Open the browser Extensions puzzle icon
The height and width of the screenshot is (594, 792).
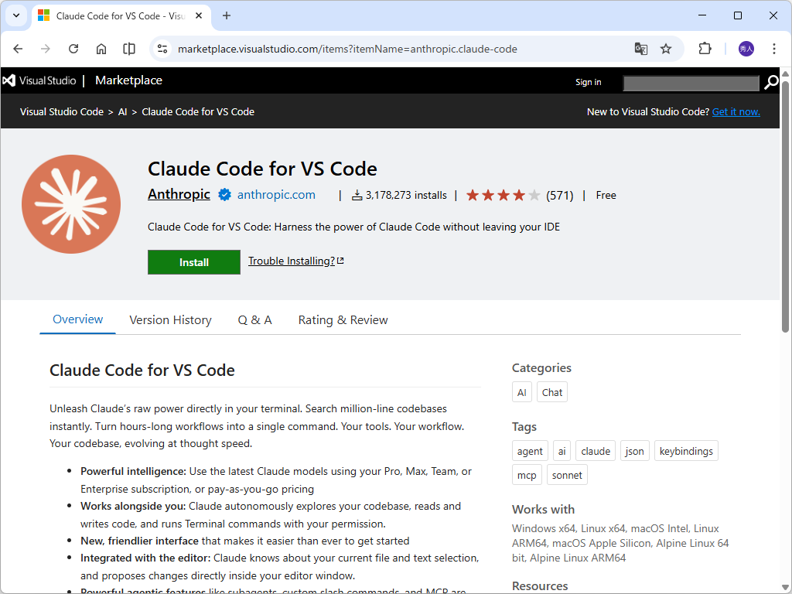[705, 48]
